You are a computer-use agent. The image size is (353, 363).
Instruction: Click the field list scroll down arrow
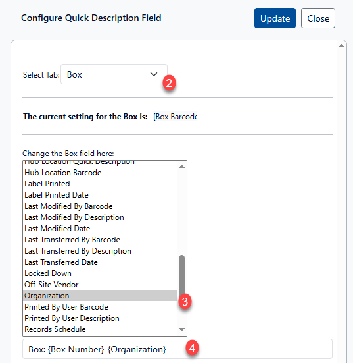182,329
